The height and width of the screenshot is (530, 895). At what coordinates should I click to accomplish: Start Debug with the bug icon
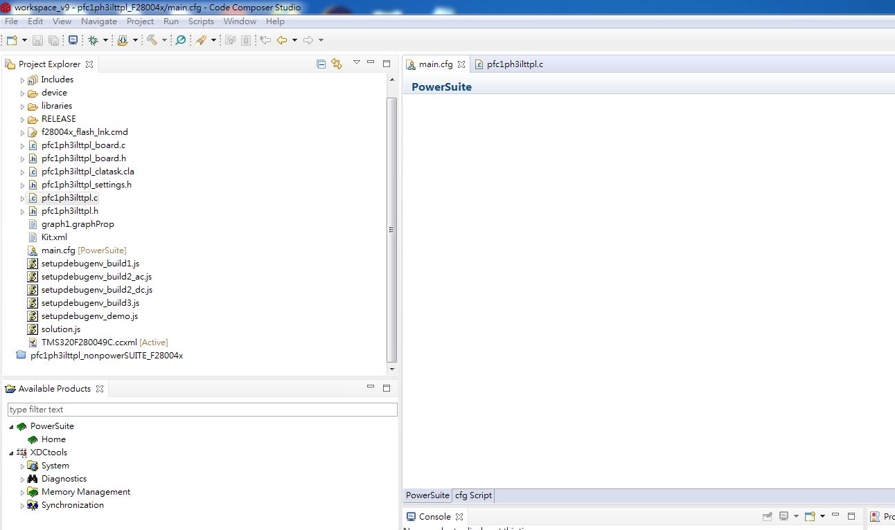tap(94, 40)
